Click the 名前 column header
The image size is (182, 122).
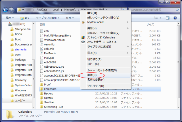(42, 24)
